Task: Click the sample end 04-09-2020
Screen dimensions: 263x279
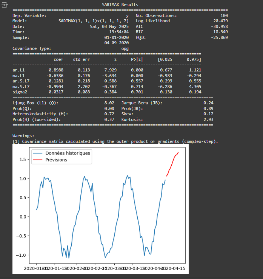Action: pyautogui.click(x=117, y=43)
